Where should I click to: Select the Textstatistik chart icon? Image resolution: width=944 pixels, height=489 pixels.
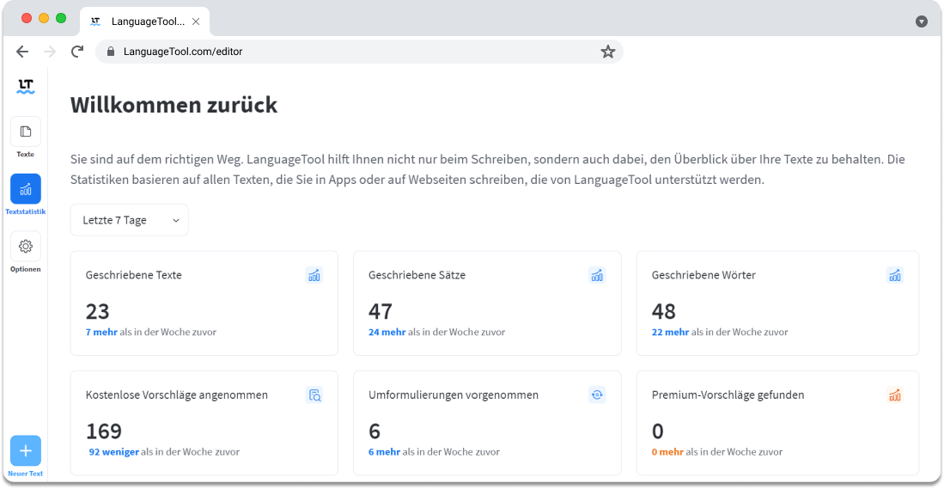pyautogui.click(x=25, y=189)
